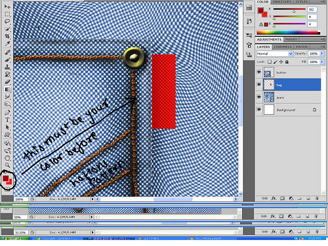Click the R slider in Color panel

[x=289, y=9]
